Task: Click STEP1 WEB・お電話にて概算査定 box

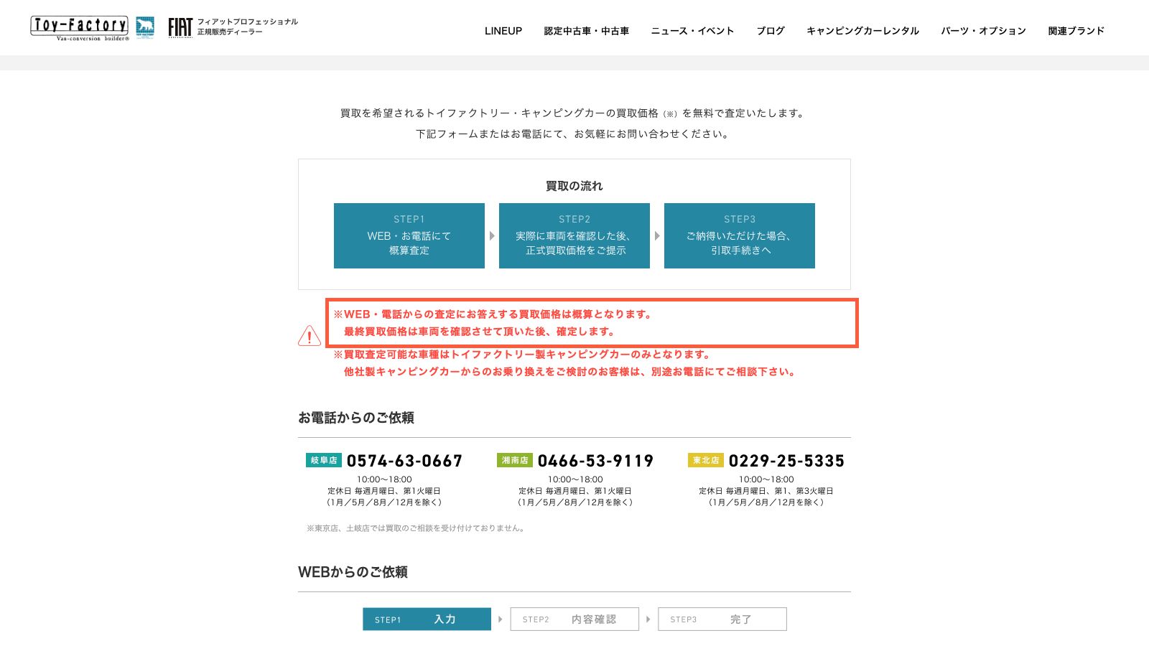Action: (x=409, y=235)
